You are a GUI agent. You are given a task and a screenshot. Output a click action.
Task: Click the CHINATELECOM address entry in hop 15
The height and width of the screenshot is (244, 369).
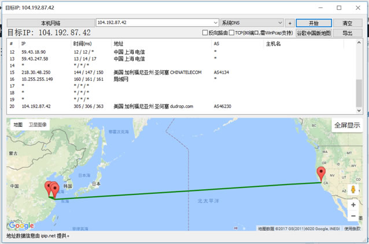[x=157, y=72]
